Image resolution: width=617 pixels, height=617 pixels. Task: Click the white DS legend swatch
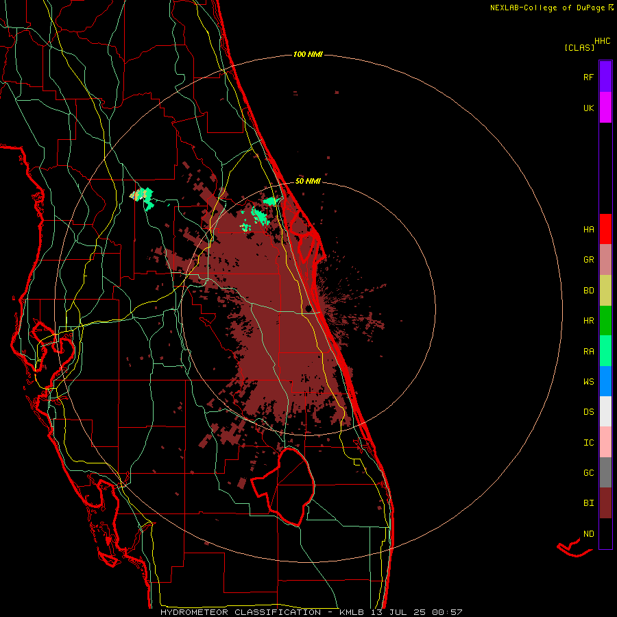click(x=605, y=411)
